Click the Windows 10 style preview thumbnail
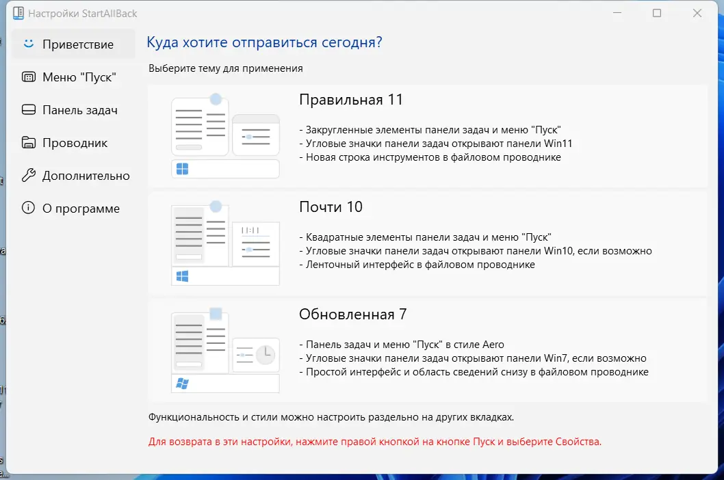 click(x=225, y=243)
